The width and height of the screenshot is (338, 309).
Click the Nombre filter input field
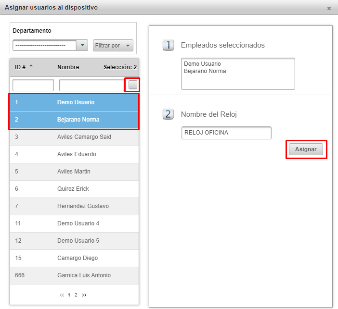click(91, 85)
